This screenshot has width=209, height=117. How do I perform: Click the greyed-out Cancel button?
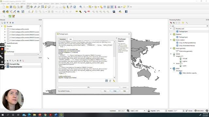click(x=124, y=87)
